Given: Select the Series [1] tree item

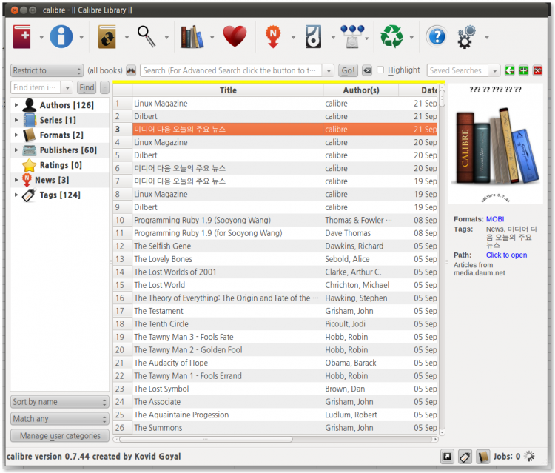Looking at the screenshot, I should (58, 121).
